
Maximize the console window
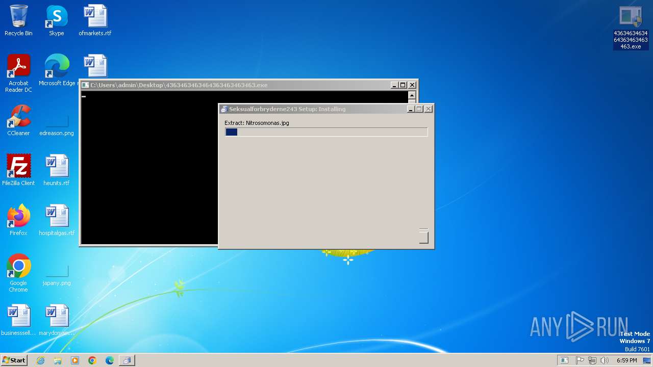click(403, 85)
